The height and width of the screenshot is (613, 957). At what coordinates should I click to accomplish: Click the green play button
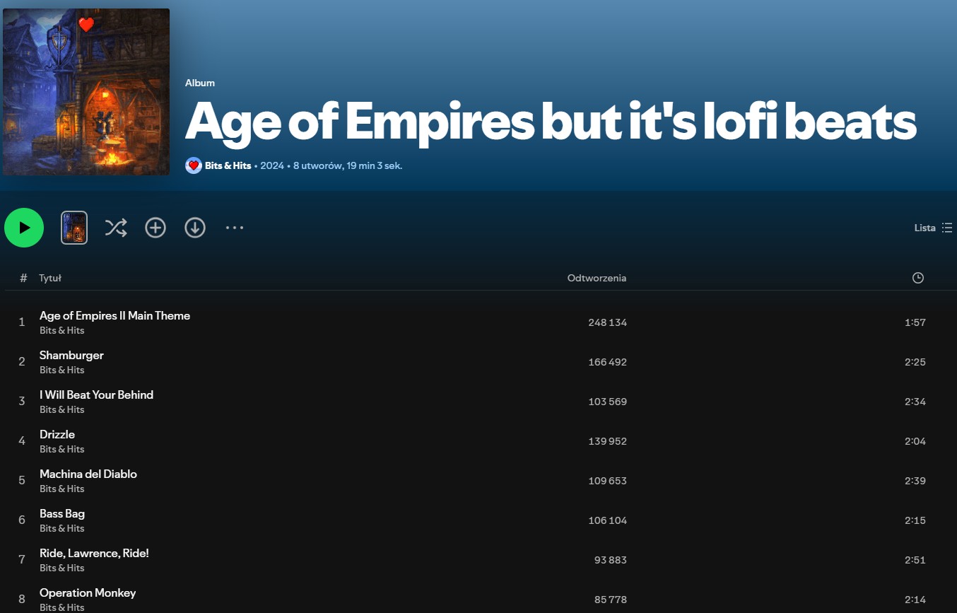pos(24,228)
